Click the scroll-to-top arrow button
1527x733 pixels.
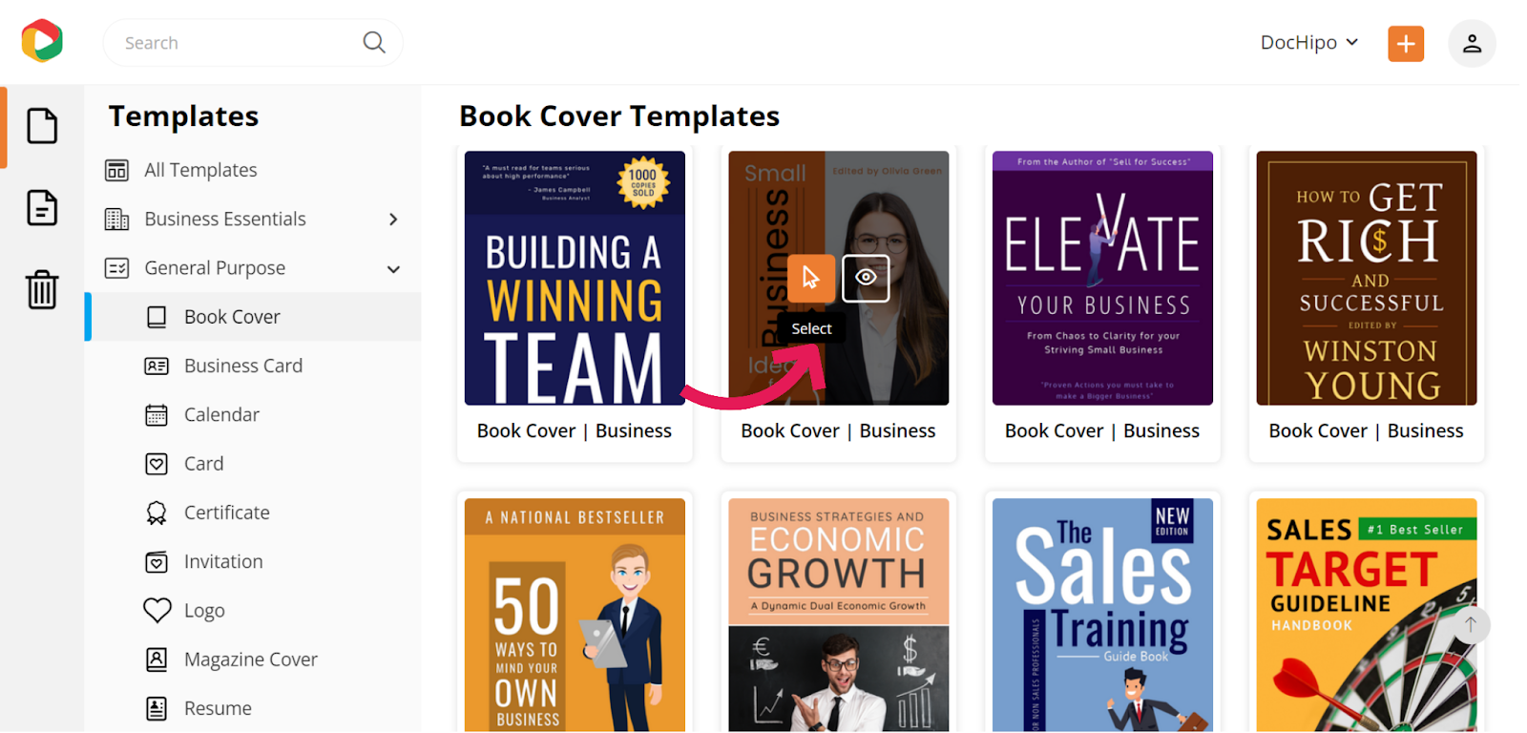[1471, 624]
